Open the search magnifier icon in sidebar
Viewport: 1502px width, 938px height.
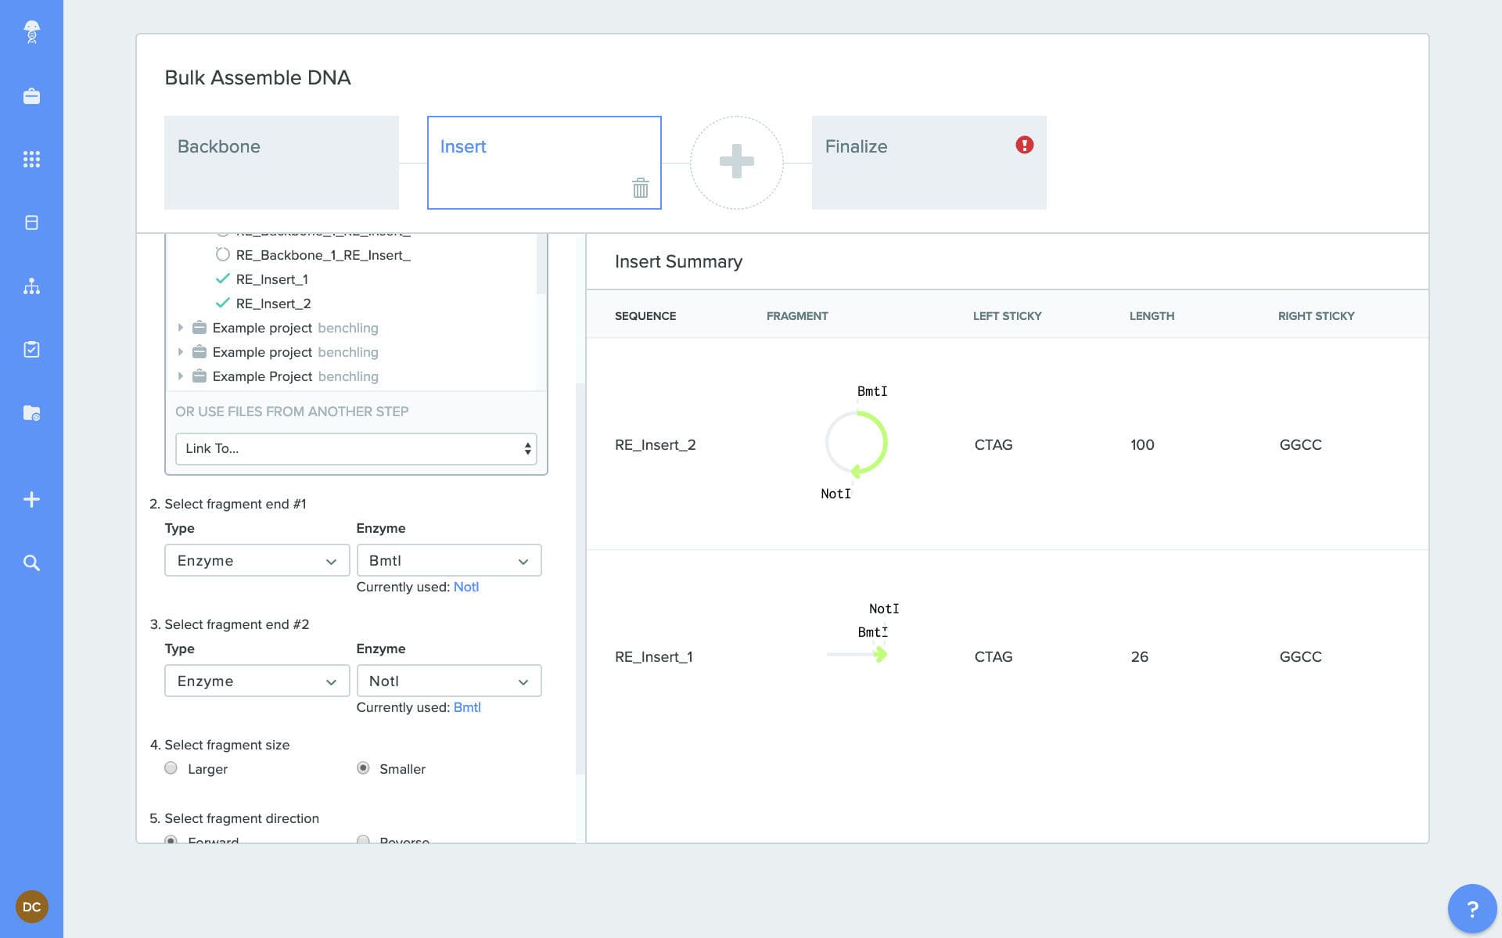click(31, 563)
